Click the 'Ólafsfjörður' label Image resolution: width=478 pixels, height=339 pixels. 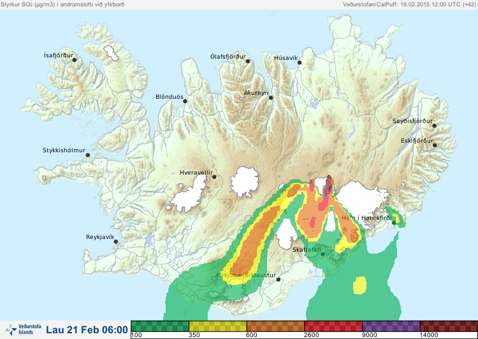click(228, 57)
